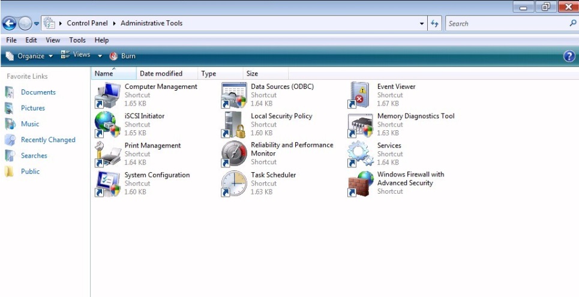Click the Services gear icon

[360, 154]
